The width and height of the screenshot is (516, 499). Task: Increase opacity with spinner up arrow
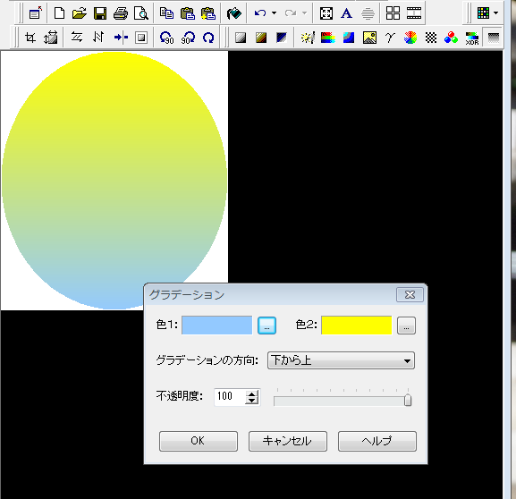(252, 393)
